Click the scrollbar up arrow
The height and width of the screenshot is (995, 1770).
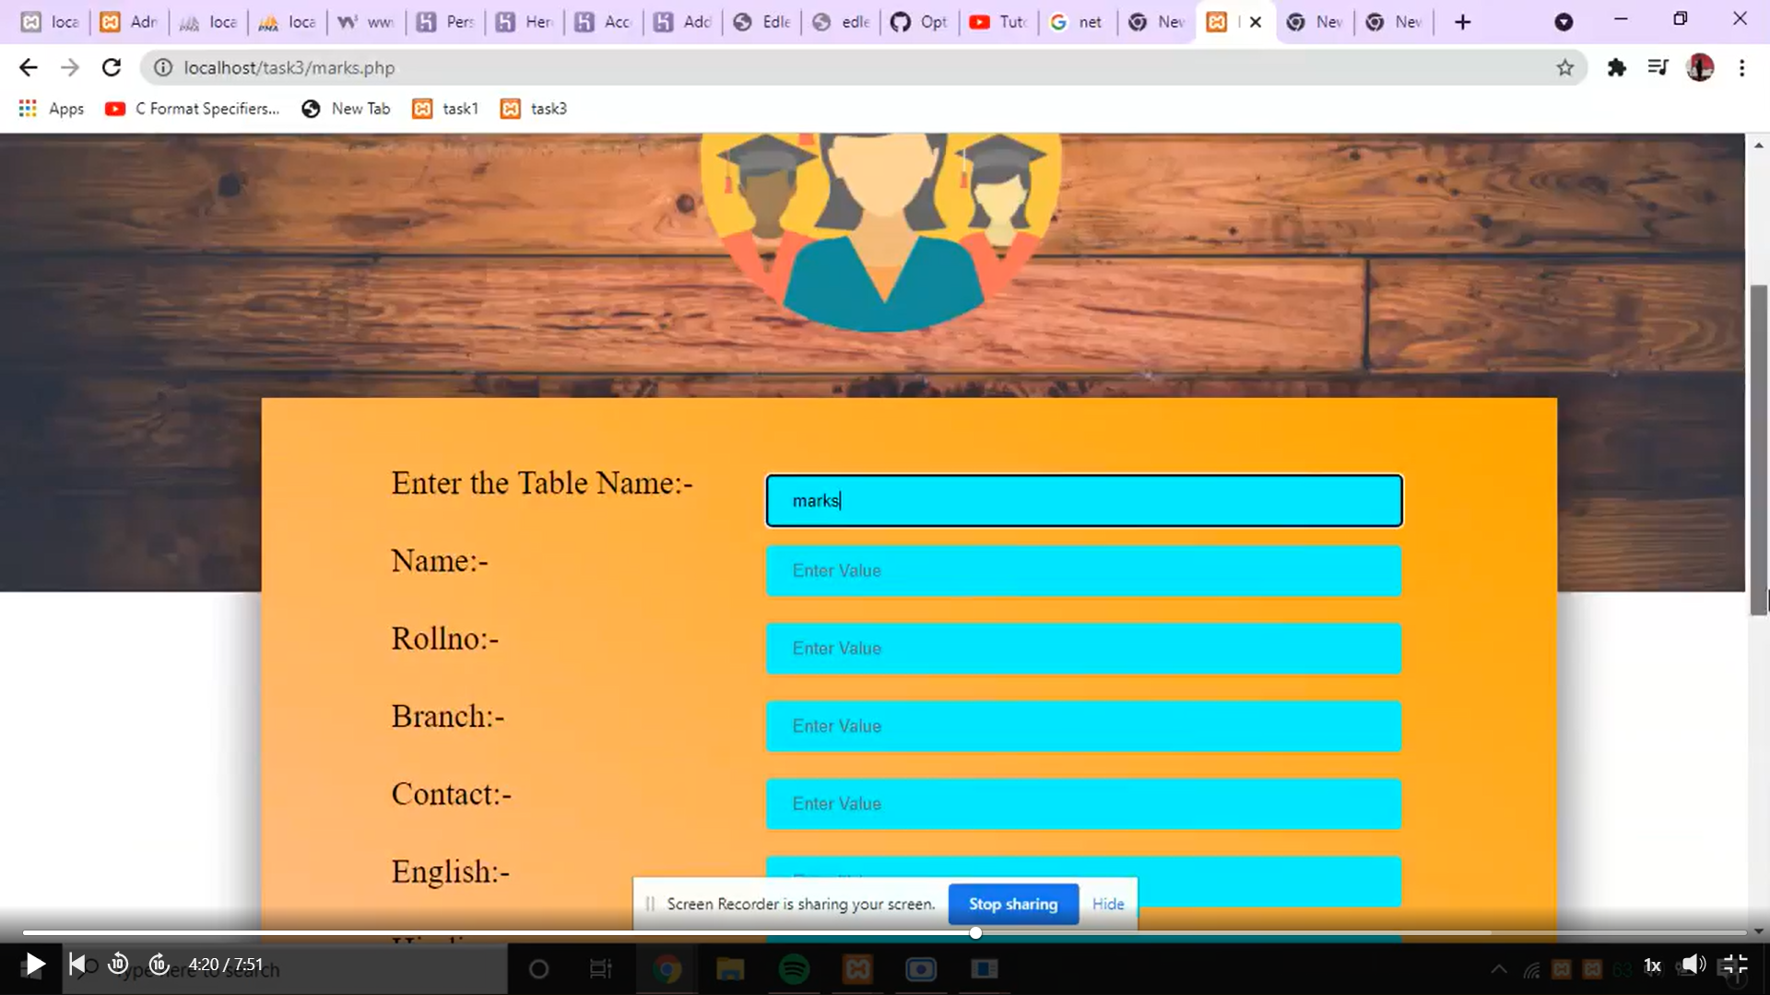[1759, 146]
